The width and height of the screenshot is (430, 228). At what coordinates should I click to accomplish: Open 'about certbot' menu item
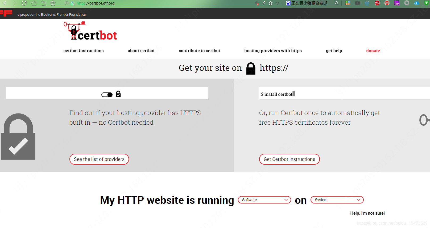pyautogui.click(x=141, y=51)
